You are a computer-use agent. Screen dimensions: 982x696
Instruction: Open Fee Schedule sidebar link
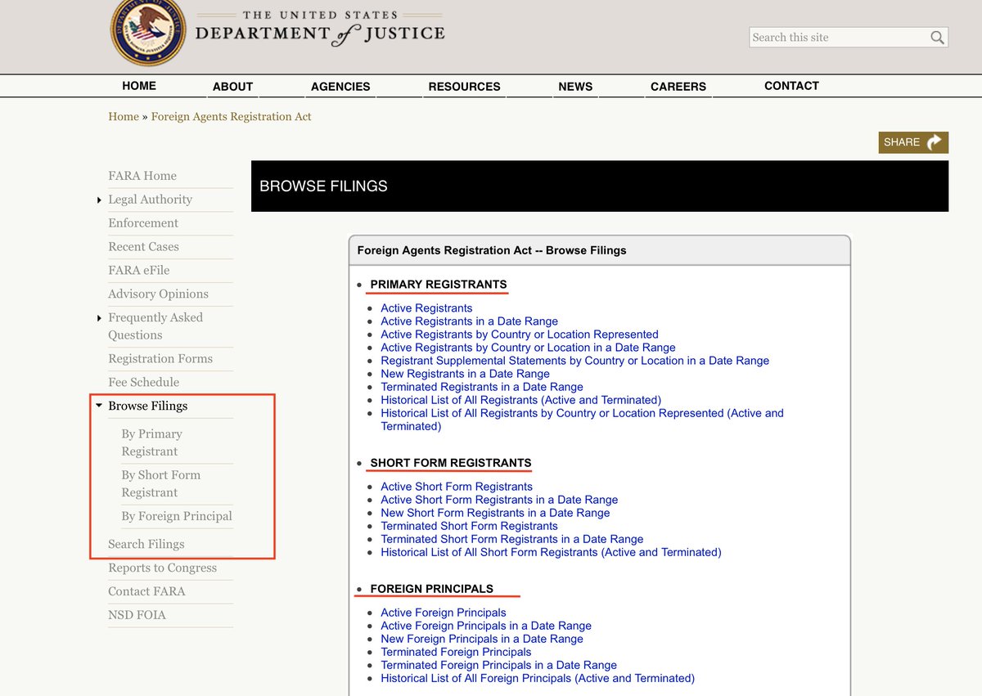[x=143, y=383]
